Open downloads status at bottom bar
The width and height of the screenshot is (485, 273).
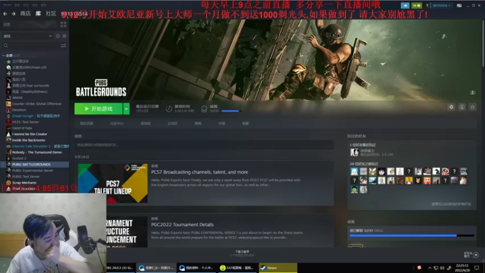pos(242,254)
